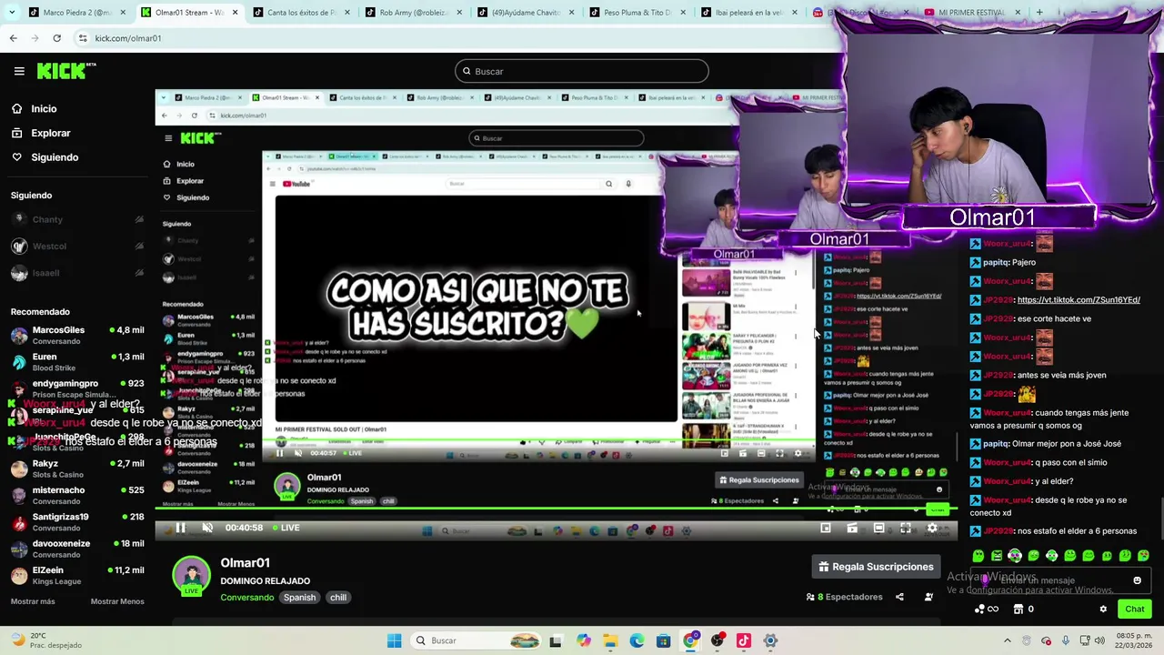Jump to LIVE in the player bar
1164x655 pixels.
point(286,528)
